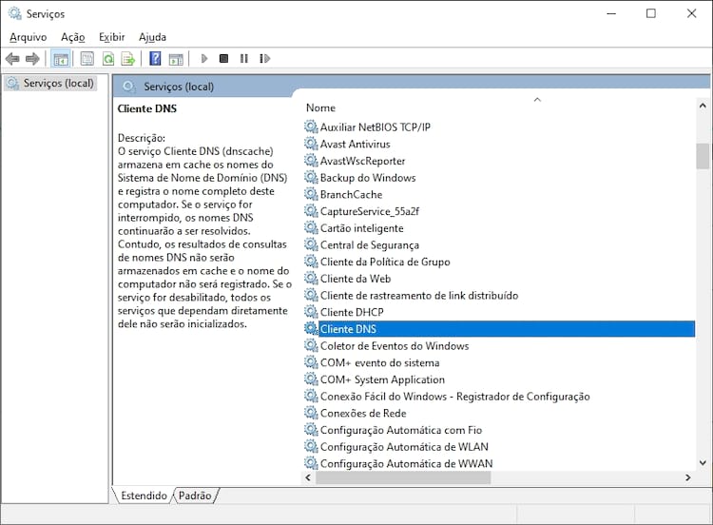
Task: Select the Avast Antivirus service row
Action: tap(355, 144)
